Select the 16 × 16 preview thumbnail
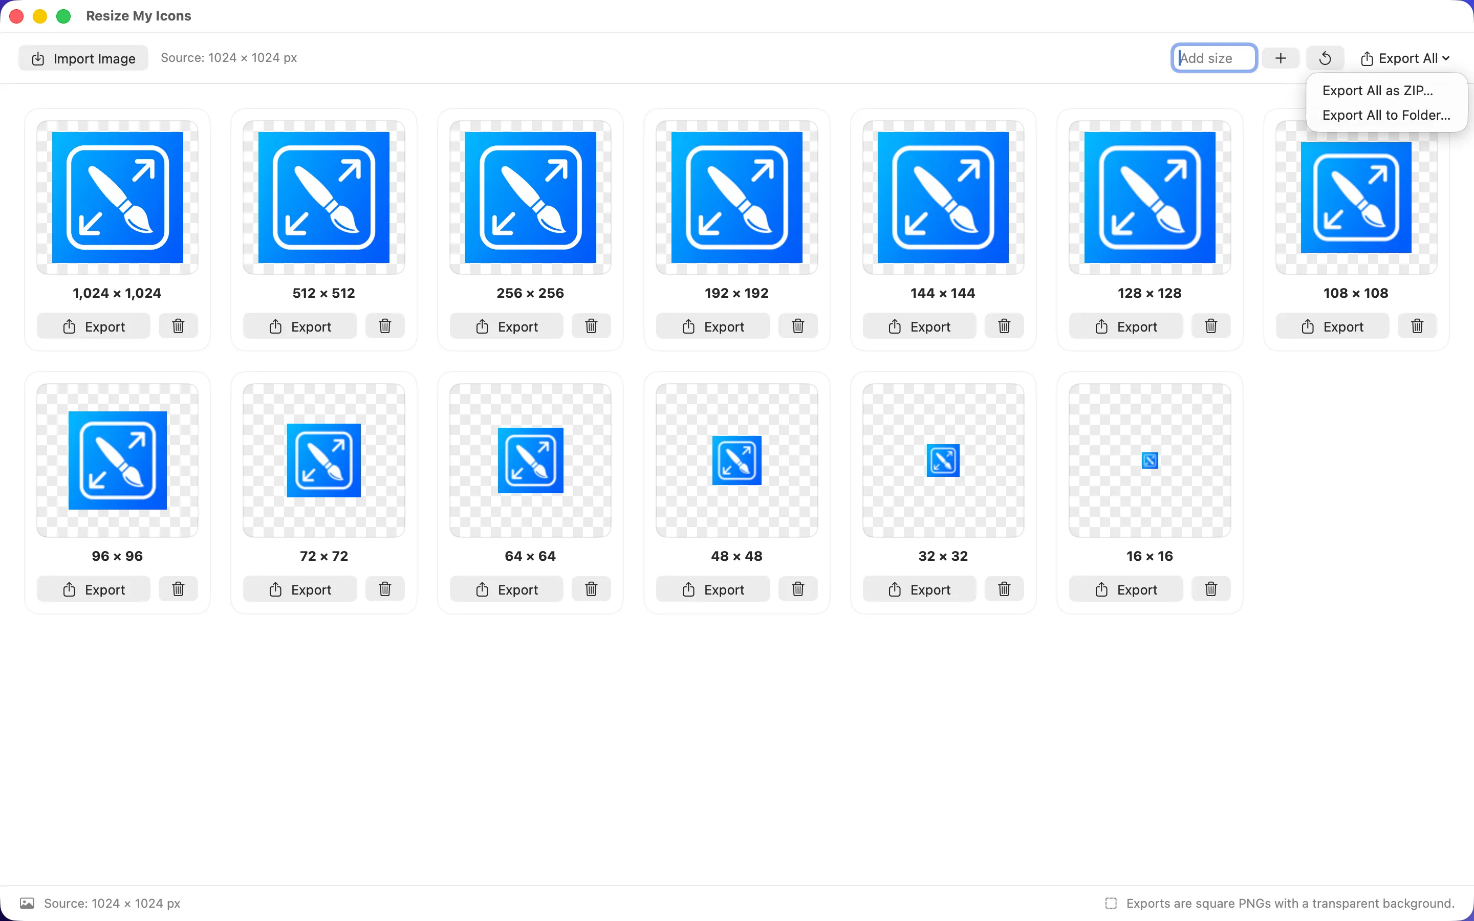The height and width of the screenshot is (921, 1474). pyautogui.click(x=1150, y=461)
